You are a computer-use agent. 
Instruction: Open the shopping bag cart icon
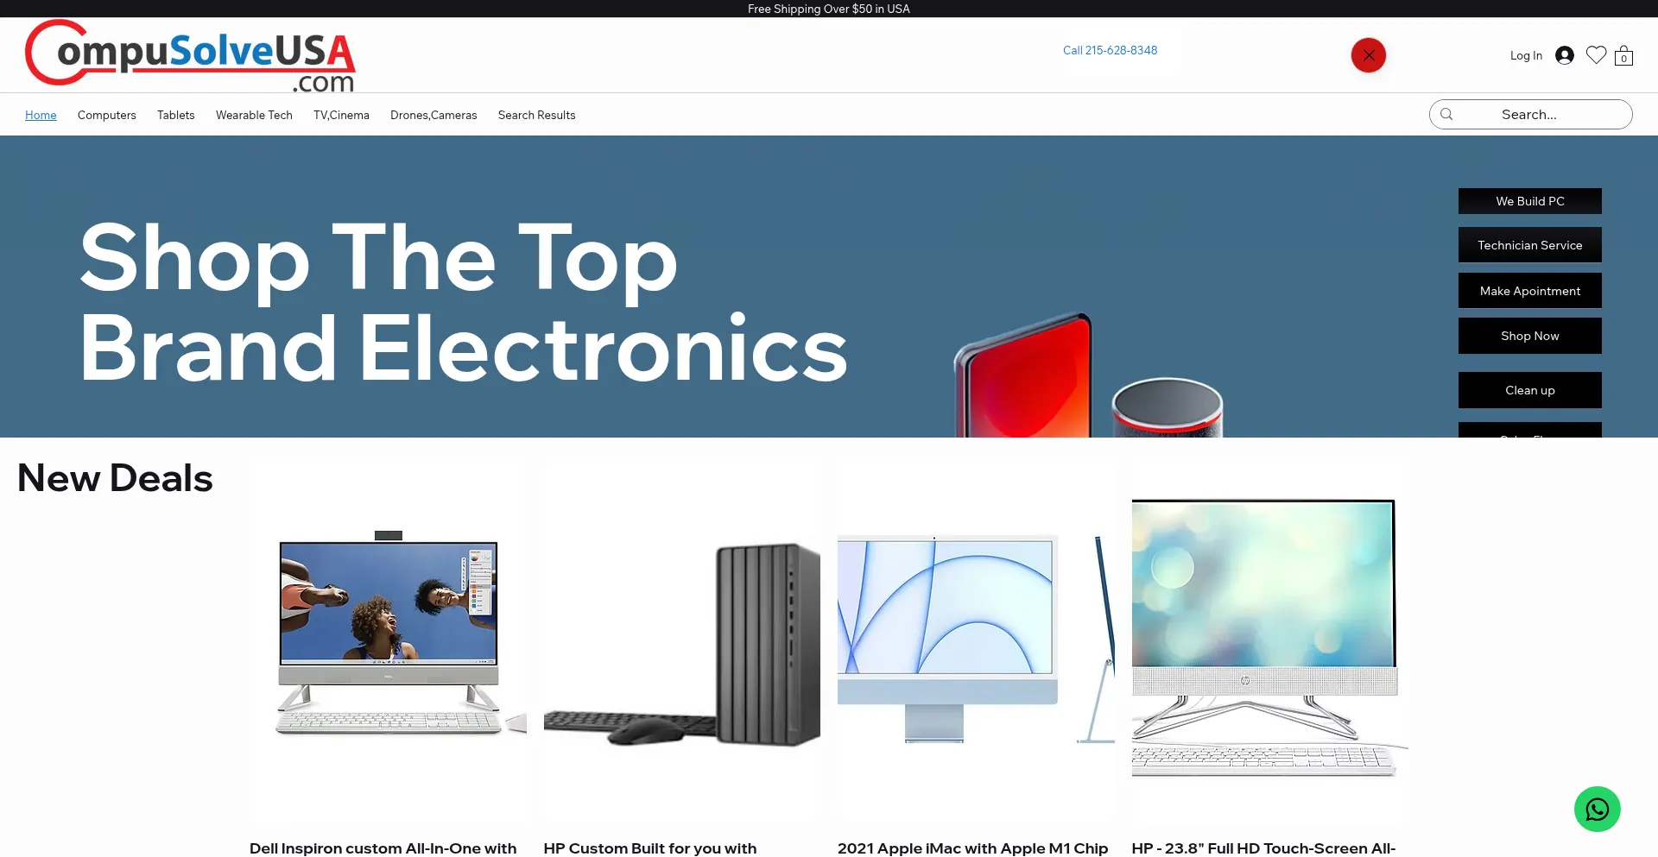coord(1623,56)
